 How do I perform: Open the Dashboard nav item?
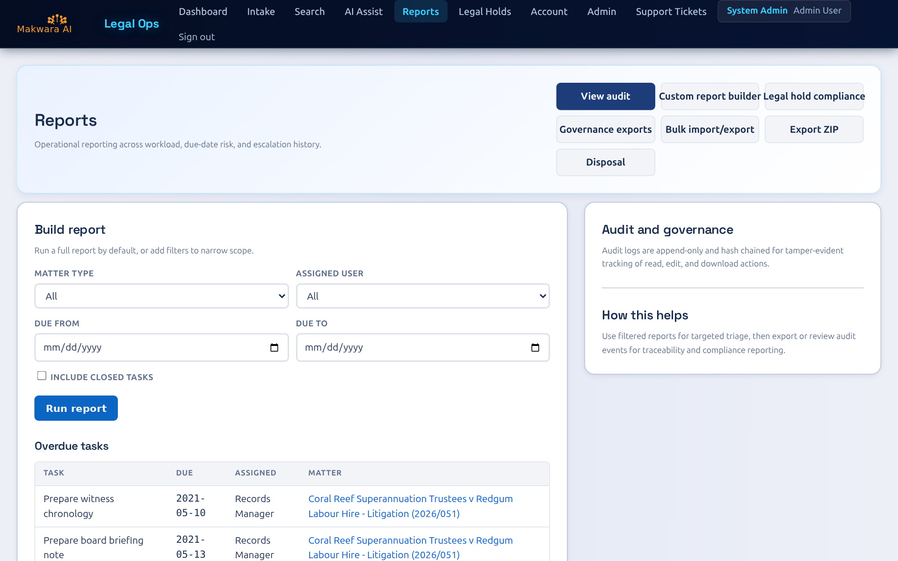click(203, 12)
